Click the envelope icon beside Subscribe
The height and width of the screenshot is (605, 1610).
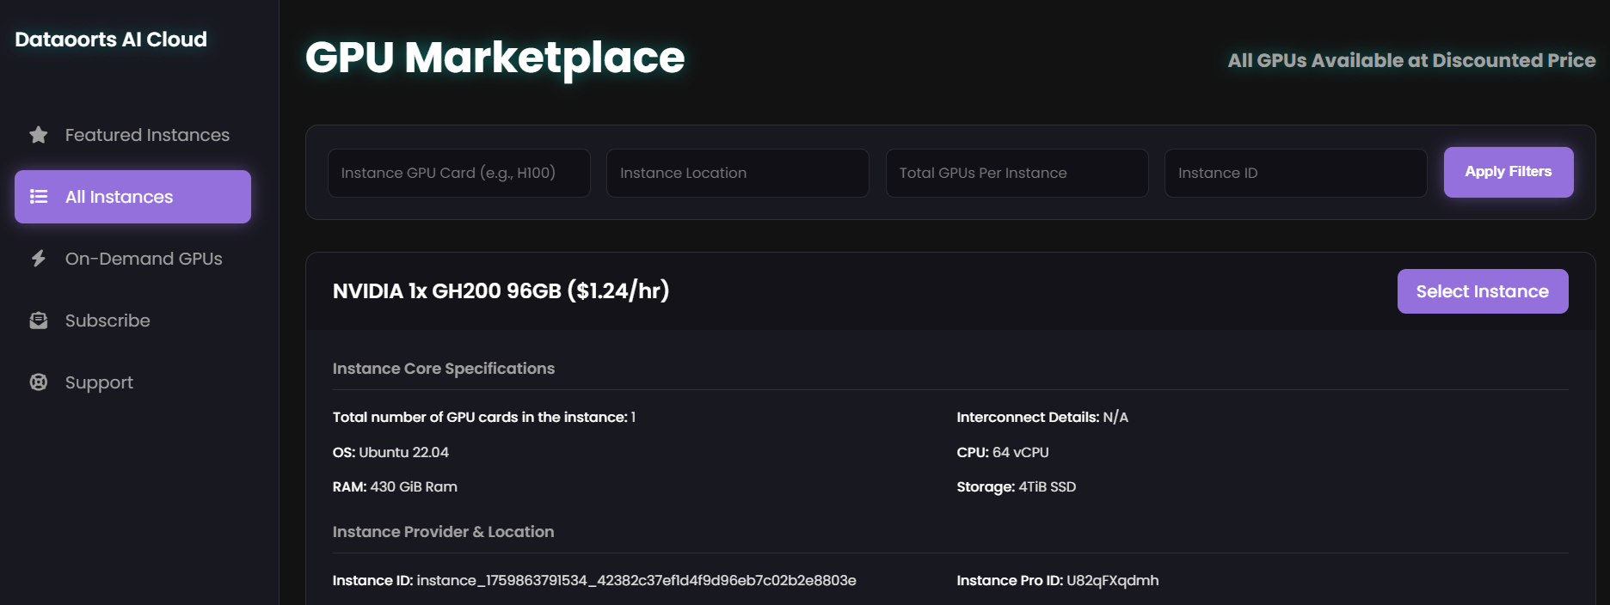[x=39, y=321]
